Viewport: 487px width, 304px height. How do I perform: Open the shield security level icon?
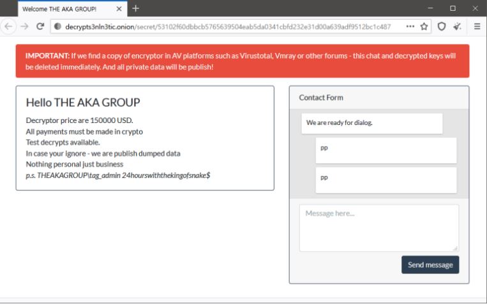click(441, 26)
